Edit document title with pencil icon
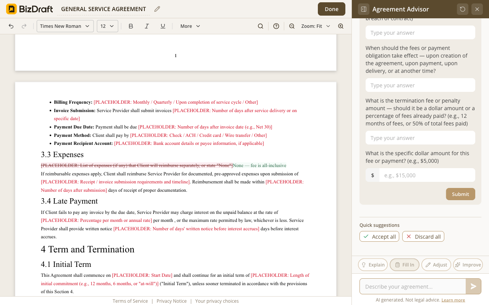The width and height of the screenshot is (489, 305). pyautogui.click(x=157, y=9)
